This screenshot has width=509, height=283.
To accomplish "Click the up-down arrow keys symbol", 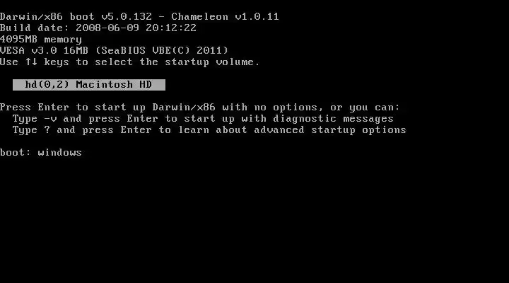I will 32,62.
